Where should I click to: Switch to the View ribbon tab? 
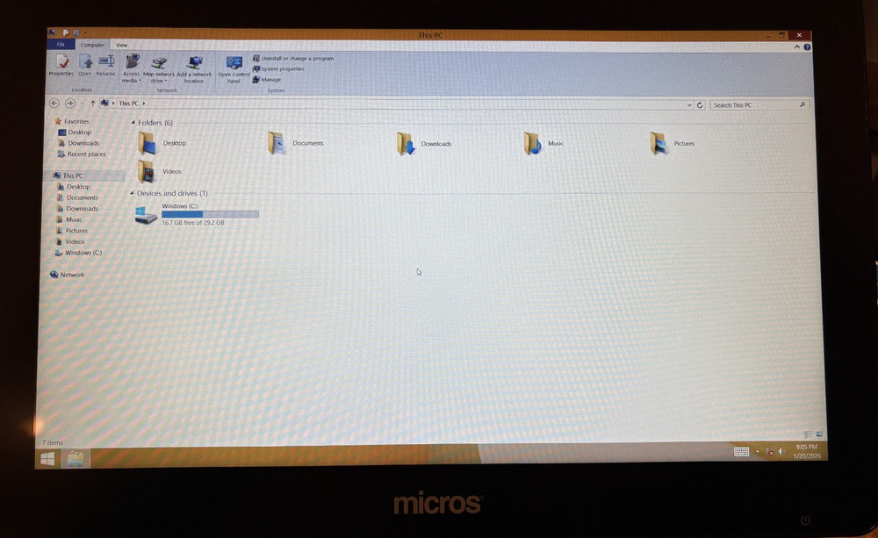tap(121, 45)
